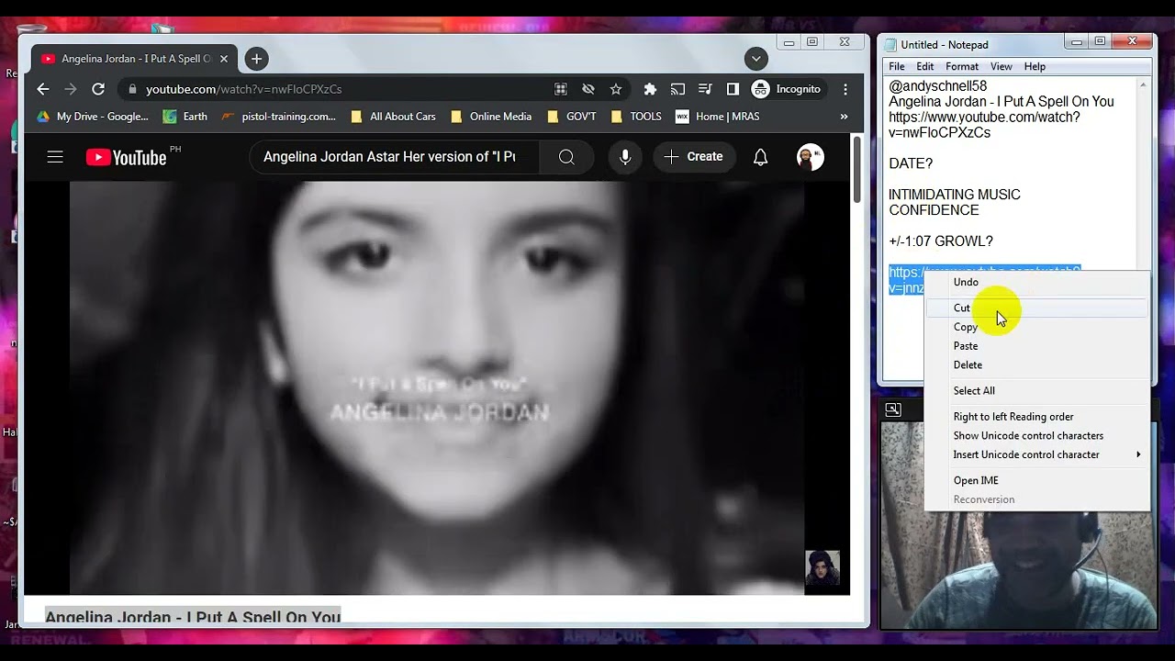Click 'DATE?' line in Notepad

coord(911,163)
